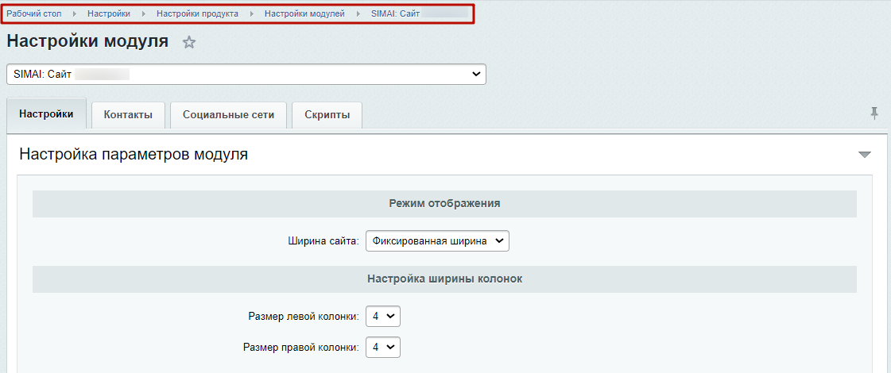Viewport: 891px width, 373px height.
Task: Click arrow after Настройки модулей breadcrumb
Action: point(358,14)
